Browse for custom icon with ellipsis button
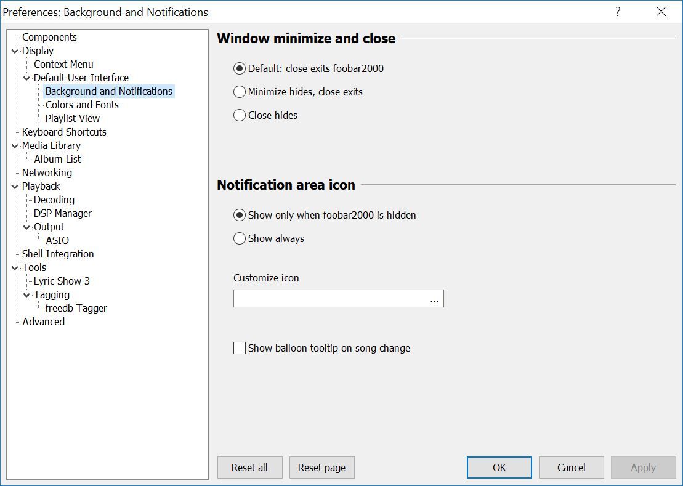683x486 pixels. [x=434, y=299]
